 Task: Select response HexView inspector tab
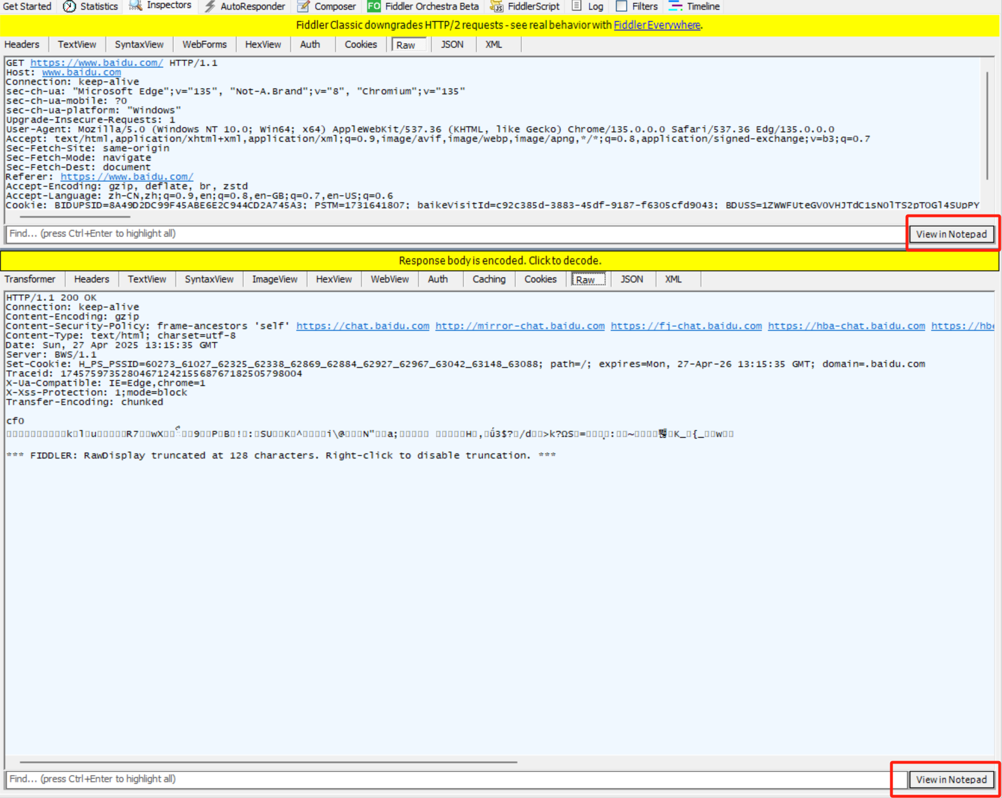point(333,280)
